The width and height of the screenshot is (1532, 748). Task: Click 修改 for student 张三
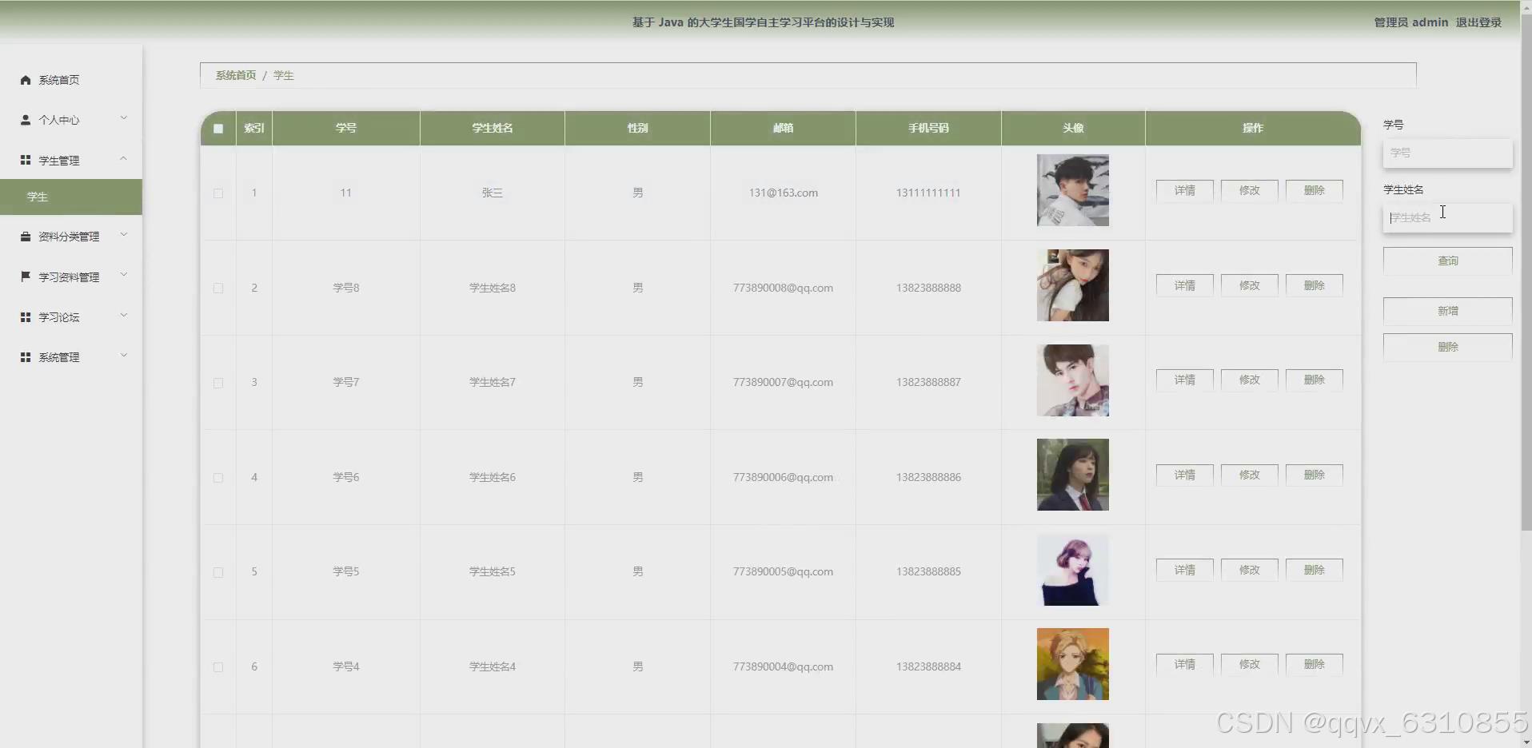[x=1249, y=190]
